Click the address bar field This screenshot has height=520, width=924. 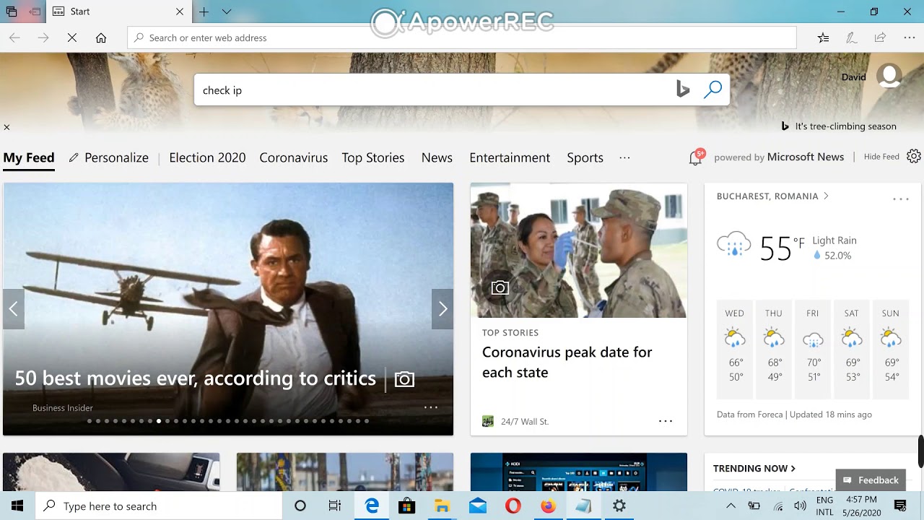coord(462,38)
